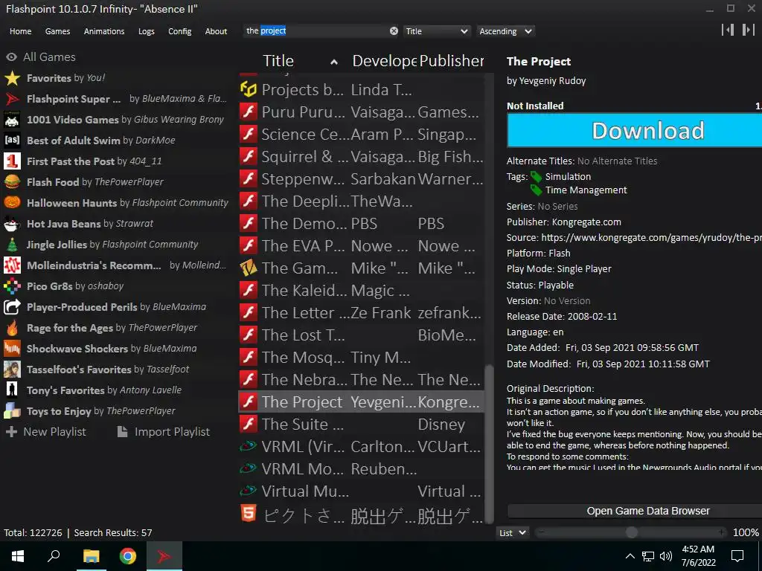Open the About page
Viewport: 762px width, 571px height.
(x=216, y=31)
